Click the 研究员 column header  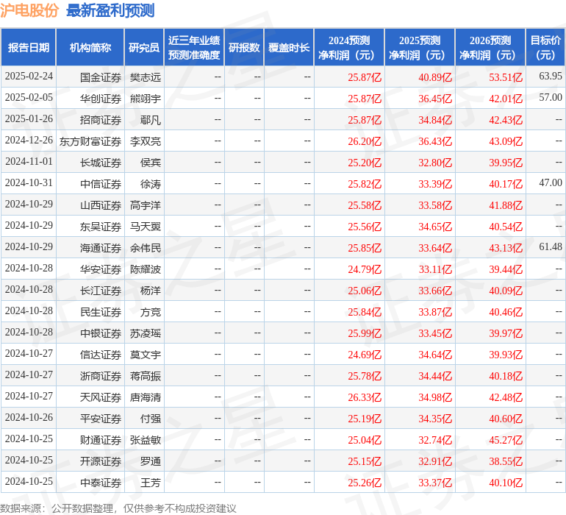pyautogui.click(x=144, y=47)
